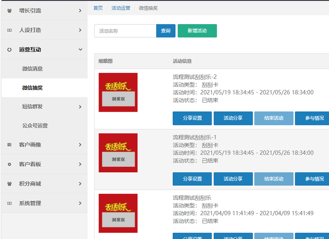Expand the 增长引流 chevron arrow
Image resolution: width=329 pixels, height=239 pixels.
(x=80, y=11)
